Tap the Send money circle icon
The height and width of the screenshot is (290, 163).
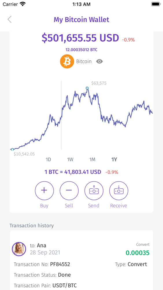[94, 191]
